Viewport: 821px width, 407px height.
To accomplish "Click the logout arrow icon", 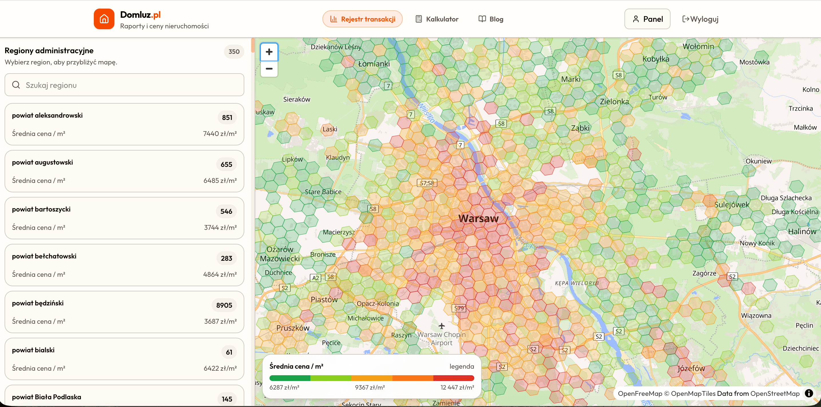I will tap(685, 19).
